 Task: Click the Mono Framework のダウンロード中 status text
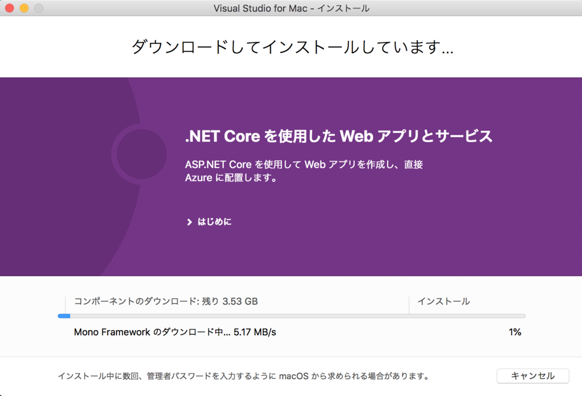175,332
